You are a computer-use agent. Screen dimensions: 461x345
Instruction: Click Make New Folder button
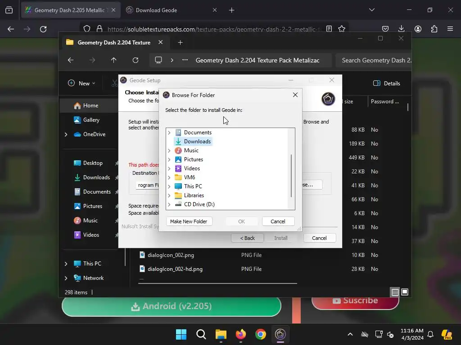tap(189, 221)
